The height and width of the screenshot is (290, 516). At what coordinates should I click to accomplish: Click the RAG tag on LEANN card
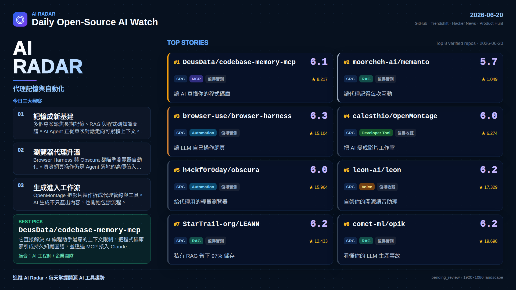[x=196, y=241]
